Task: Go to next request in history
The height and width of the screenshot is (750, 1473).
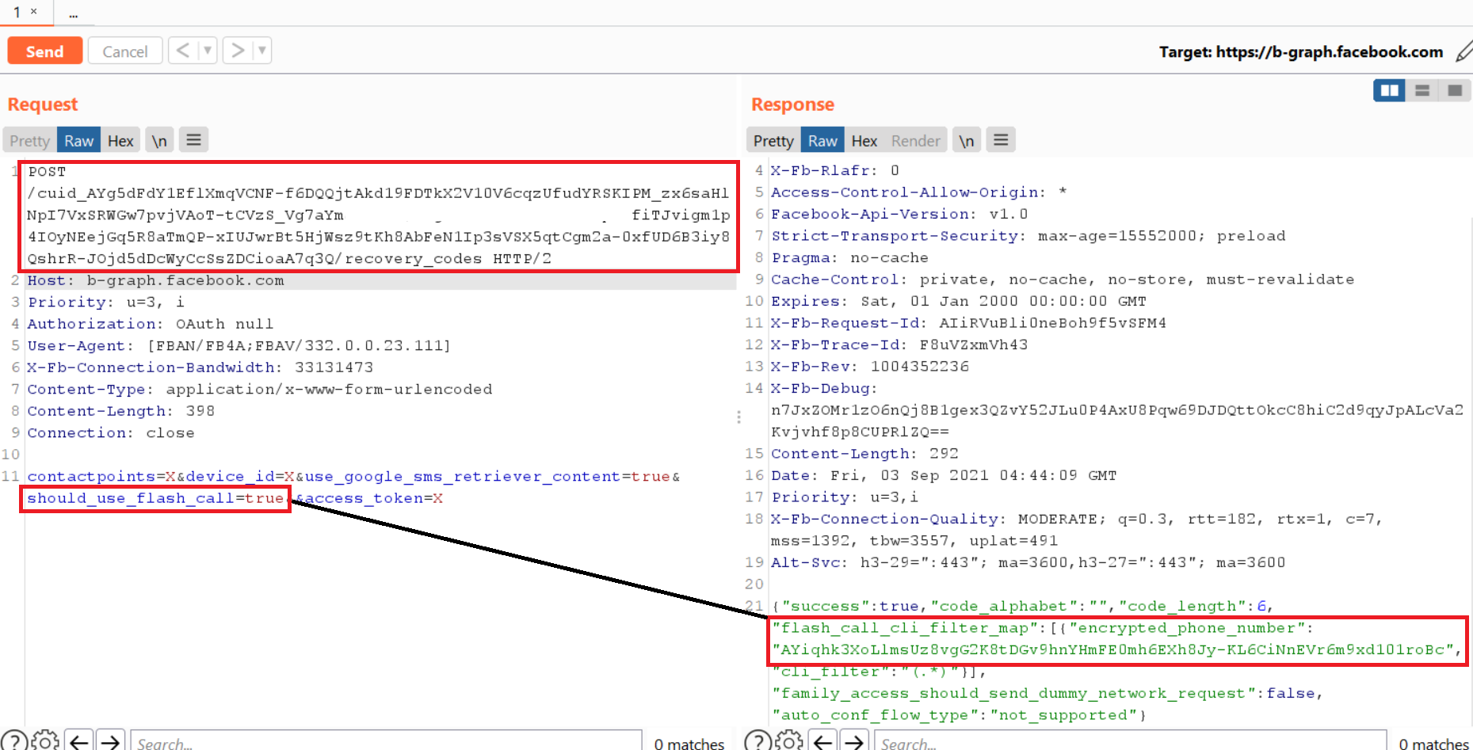Action: (237, 51)
